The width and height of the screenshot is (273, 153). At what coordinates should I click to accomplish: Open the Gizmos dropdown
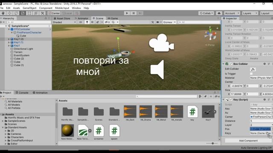point(169,22)
